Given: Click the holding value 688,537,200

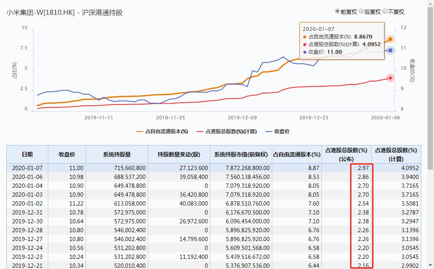Looking at the screenshot, I should pyautogui.click(x=130, y=177).
